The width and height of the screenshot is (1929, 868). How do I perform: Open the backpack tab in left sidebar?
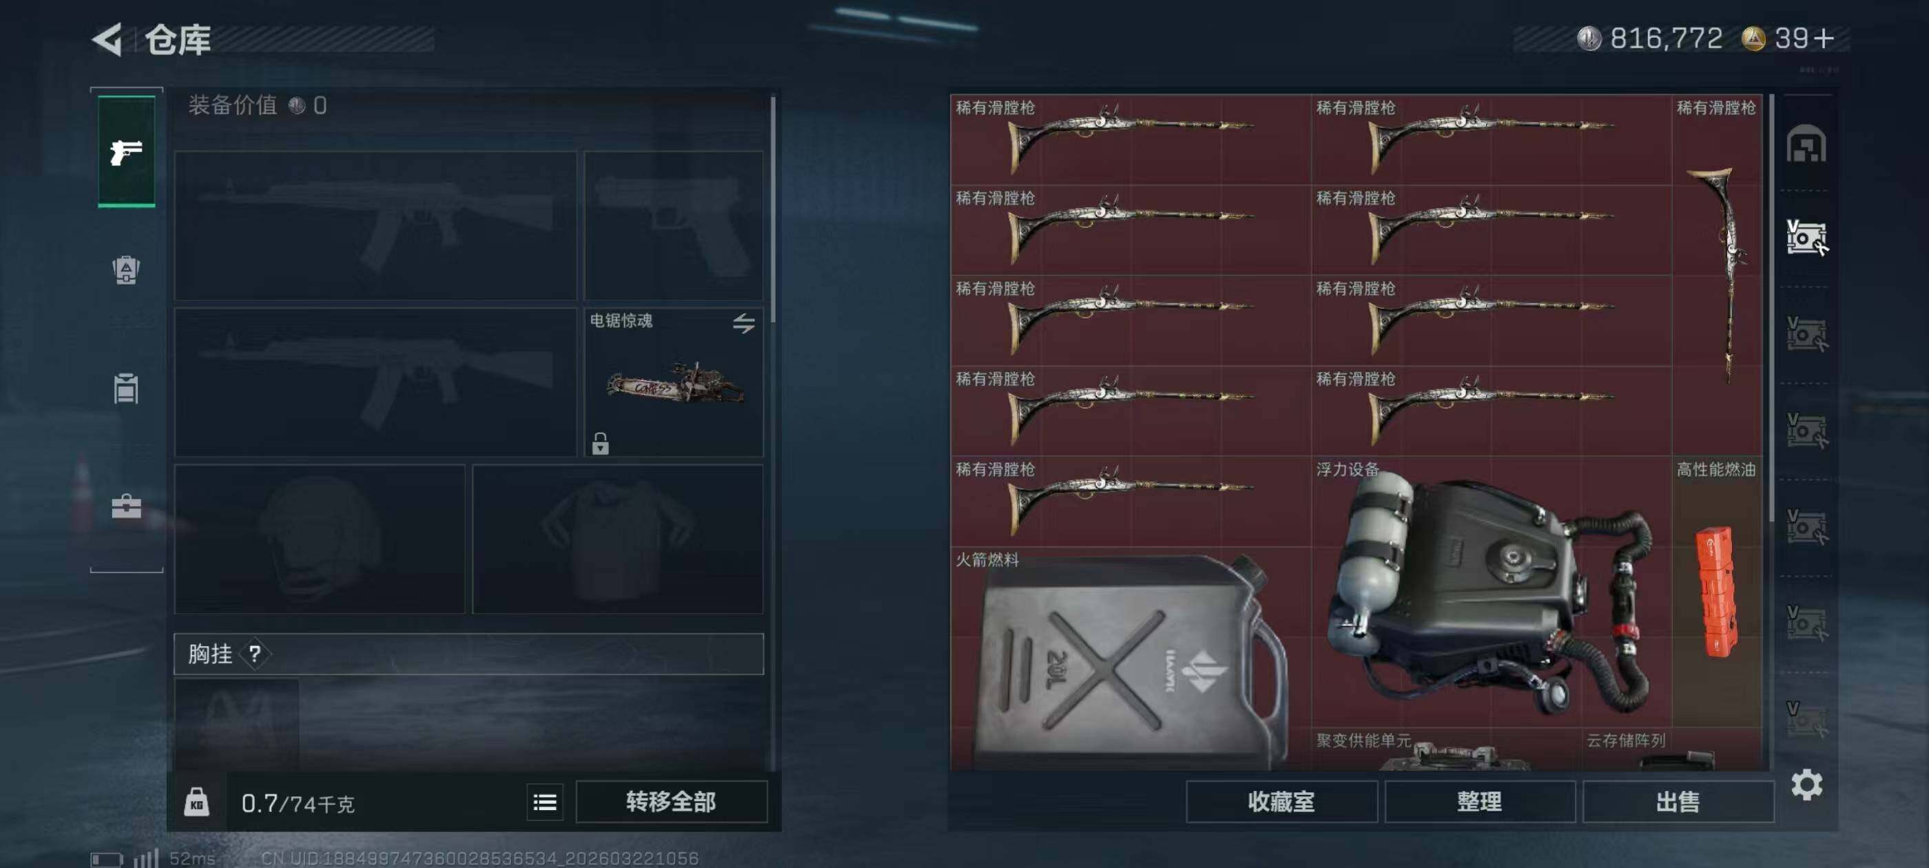point(126,269)
